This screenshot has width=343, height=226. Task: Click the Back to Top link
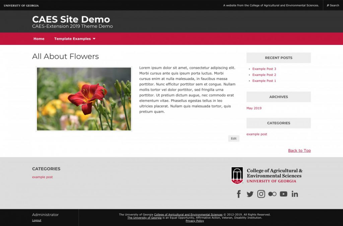tap(299, 151)
